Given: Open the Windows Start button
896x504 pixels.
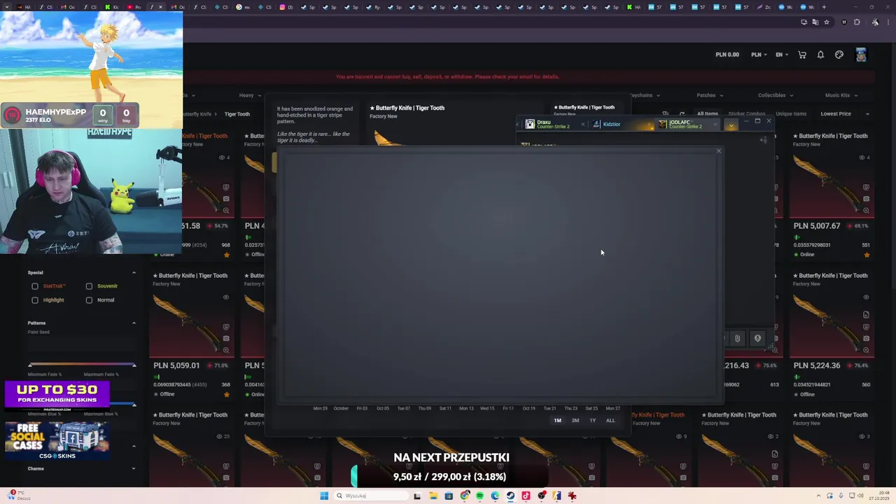Looking at the screenshot, I should 324,496.
